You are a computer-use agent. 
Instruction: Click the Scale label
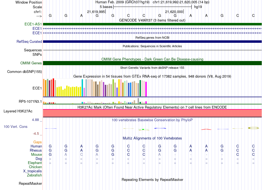point(37,7)
